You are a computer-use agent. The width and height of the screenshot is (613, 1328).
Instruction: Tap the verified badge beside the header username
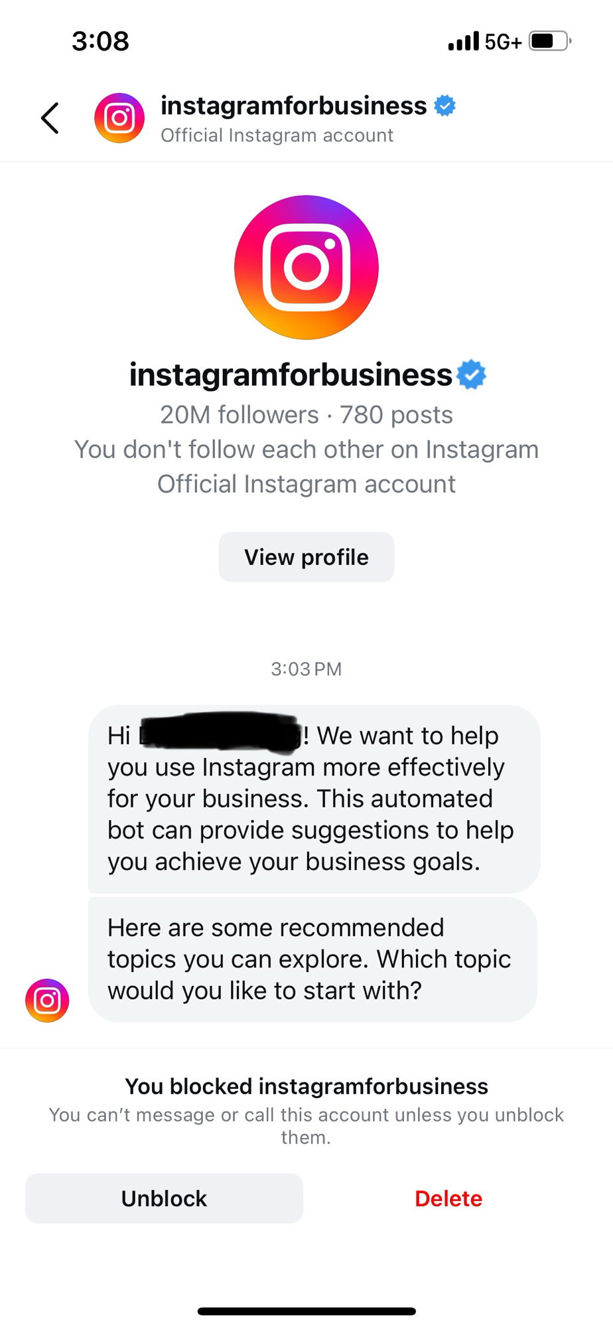point(444,106)
